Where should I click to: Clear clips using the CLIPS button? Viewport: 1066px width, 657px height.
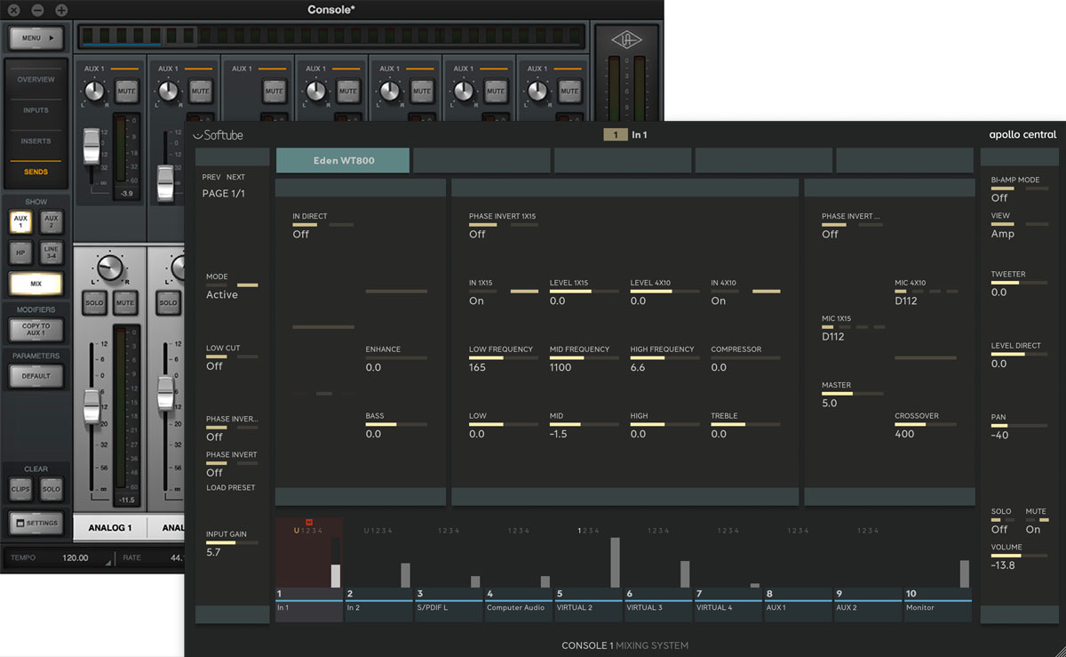click(x=20, y=489)
